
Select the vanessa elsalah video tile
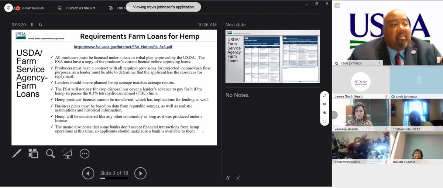(361, 116)
